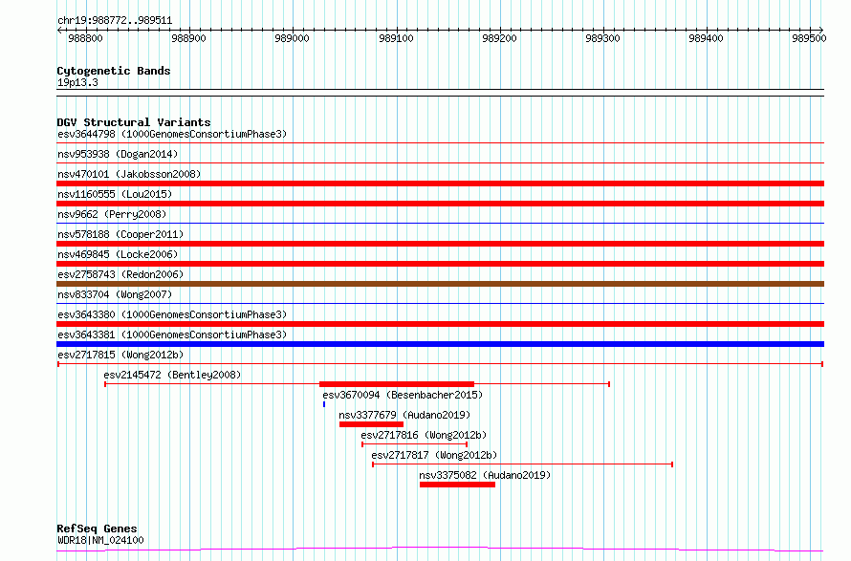Click the red bar for nsv3377679 (Audano2019)
Image resolution: width=851 pixels, height=561 pixels.
[x=371, y=424]
